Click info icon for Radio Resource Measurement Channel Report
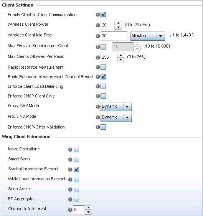Image resolution: width=203 pixels, height=216 pixels. click(98, 77)
